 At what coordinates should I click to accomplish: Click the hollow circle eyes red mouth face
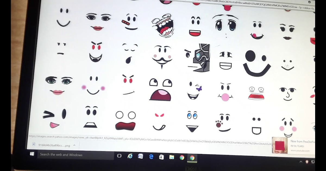(125, 120)
